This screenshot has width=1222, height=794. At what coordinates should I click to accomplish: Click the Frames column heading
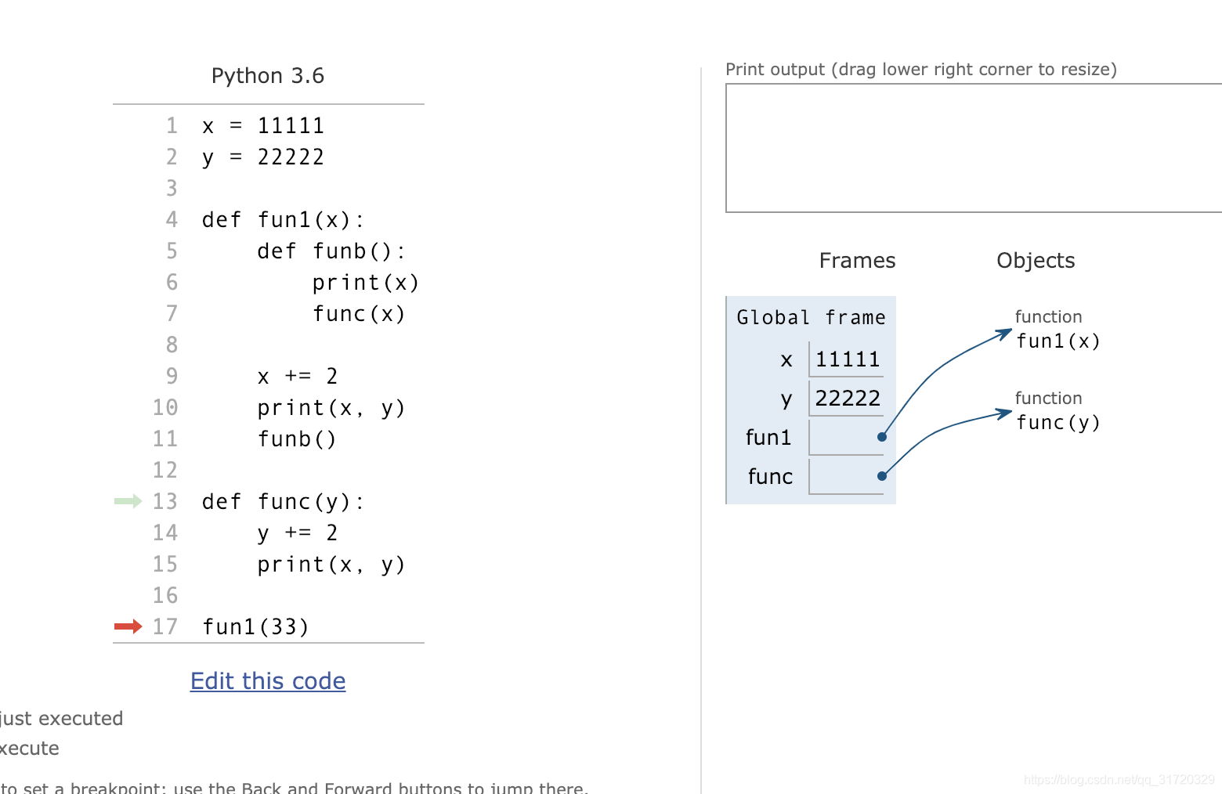[x=857, y=260]
